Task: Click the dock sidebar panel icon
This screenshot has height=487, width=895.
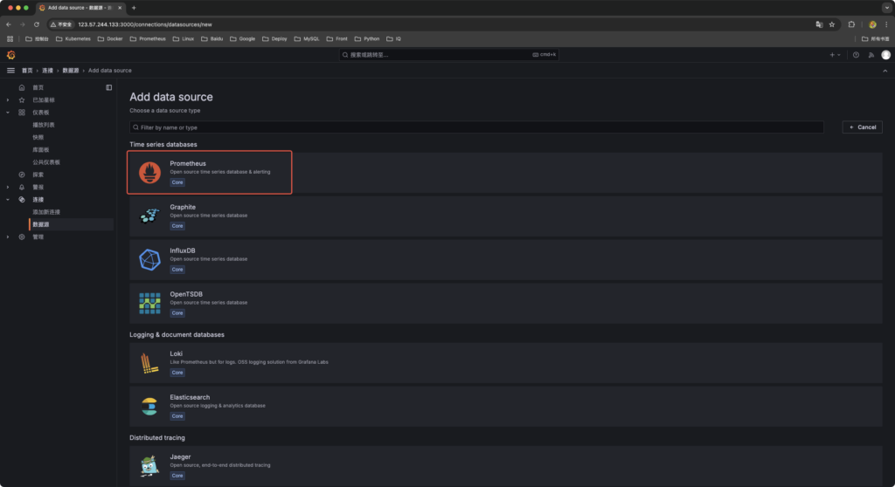Action: coord(109,87)
